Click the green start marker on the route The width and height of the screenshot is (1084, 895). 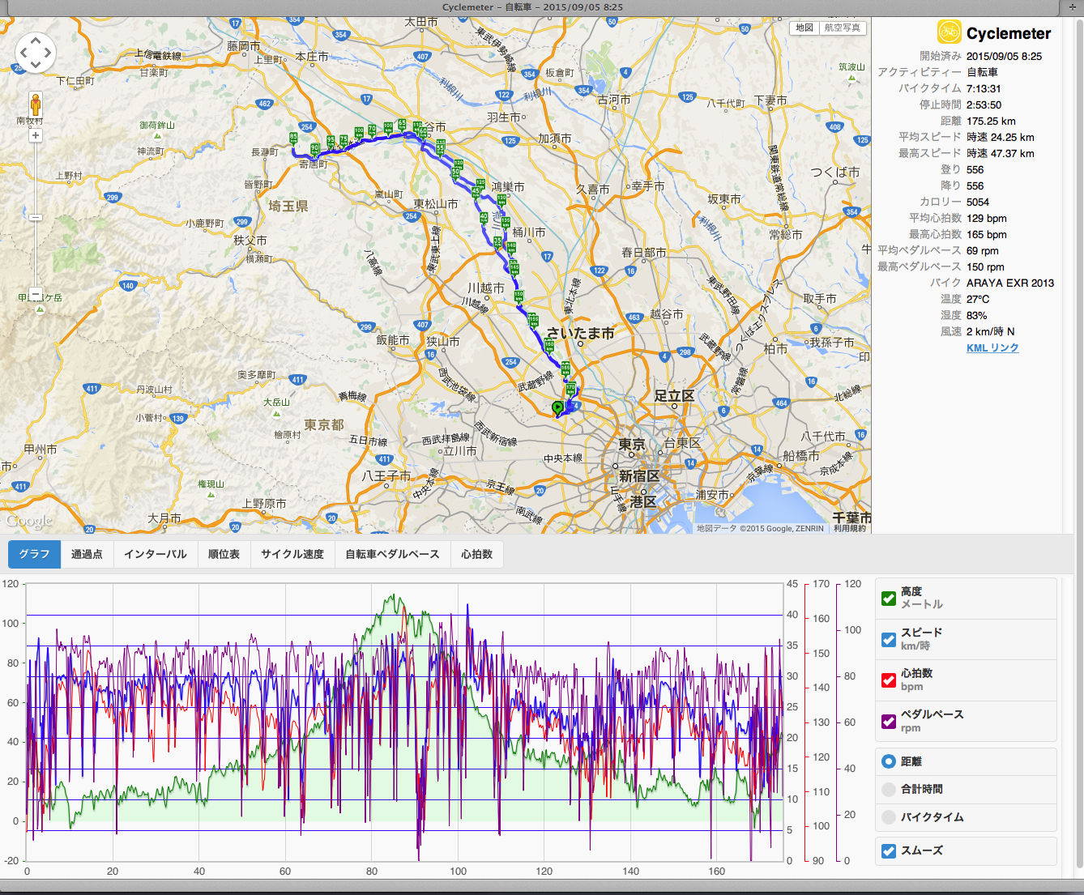pyautogui.click(x=557, y=407)
